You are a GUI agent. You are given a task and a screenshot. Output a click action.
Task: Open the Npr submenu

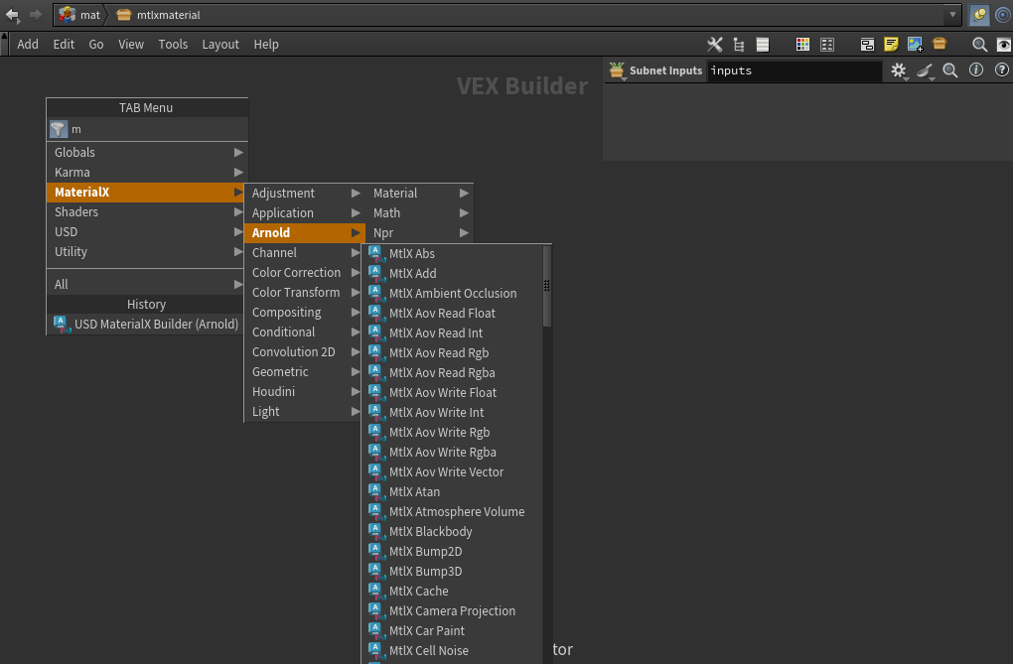(420, 233)
